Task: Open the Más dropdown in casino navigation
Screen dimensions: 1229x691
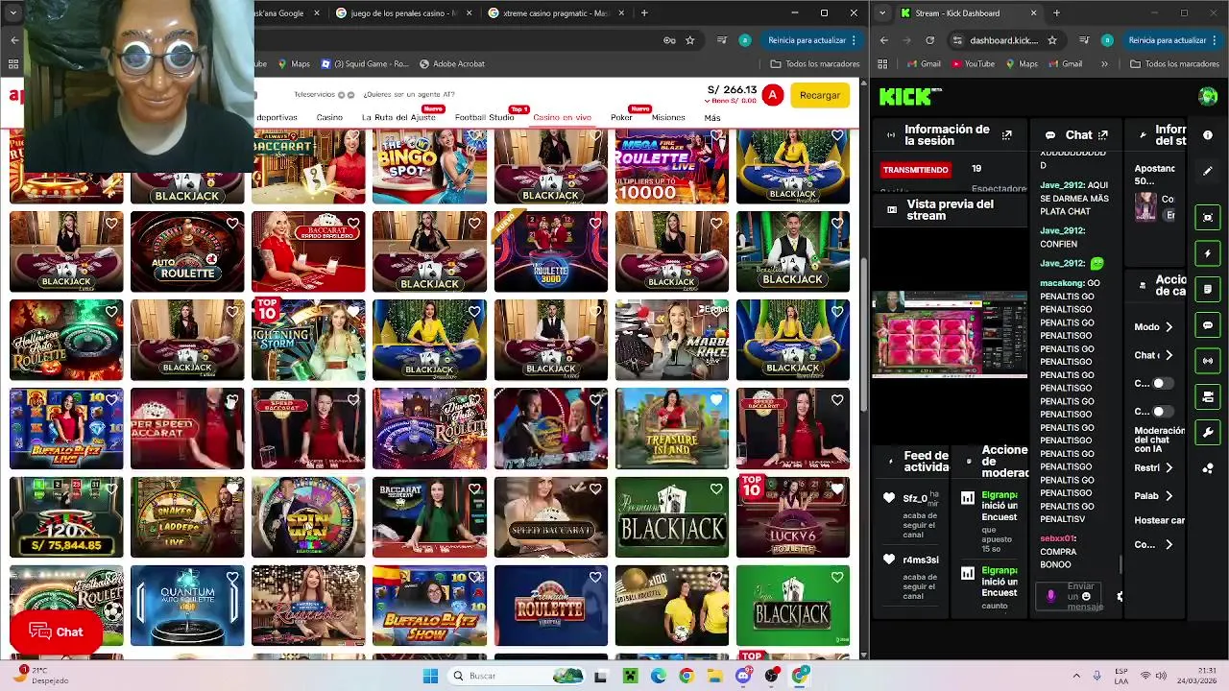Action: (x=711, y=117)
